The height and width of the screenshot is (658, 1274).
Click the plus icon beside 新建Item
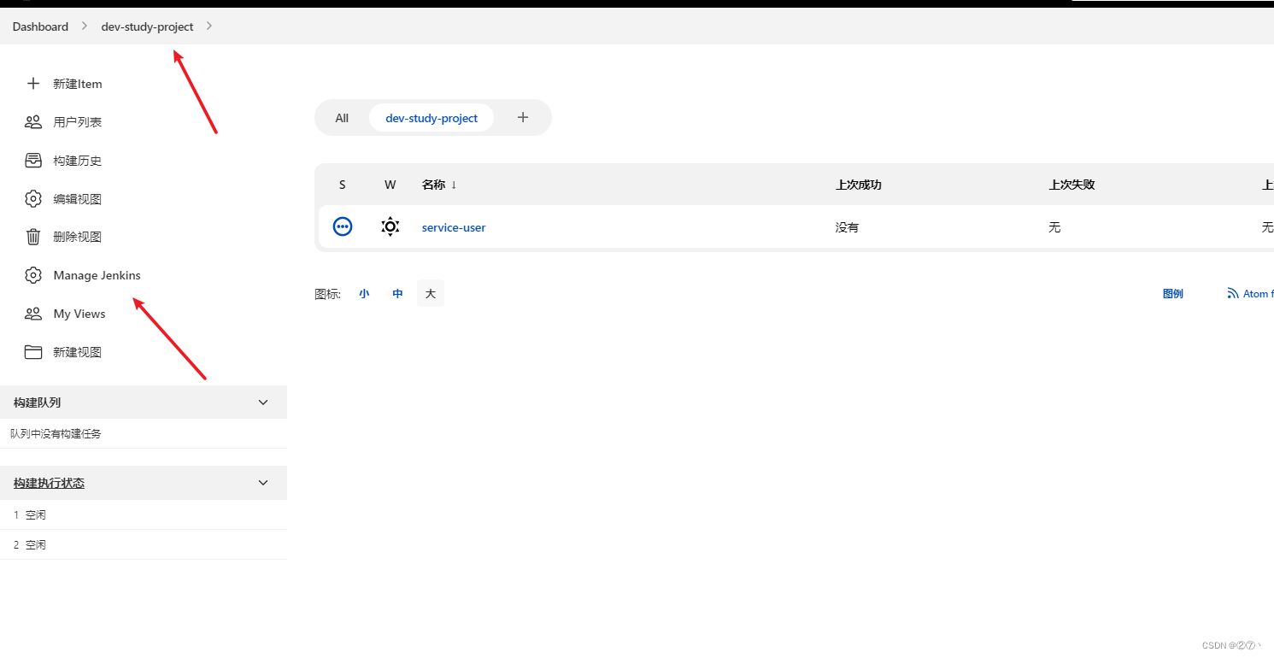pos(33,84)
